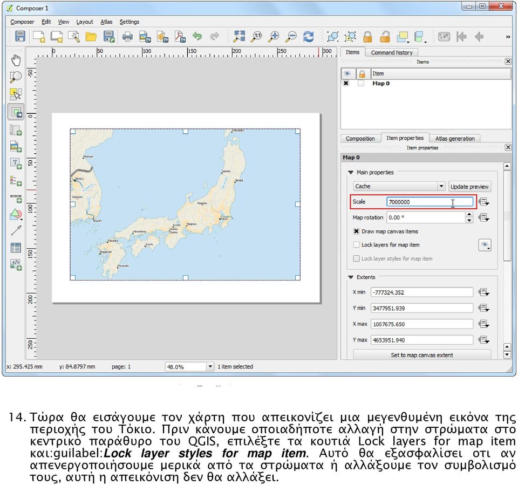518x485 pixels.
Task: Collapse the Extents section
Action: (x=351, y=277)
